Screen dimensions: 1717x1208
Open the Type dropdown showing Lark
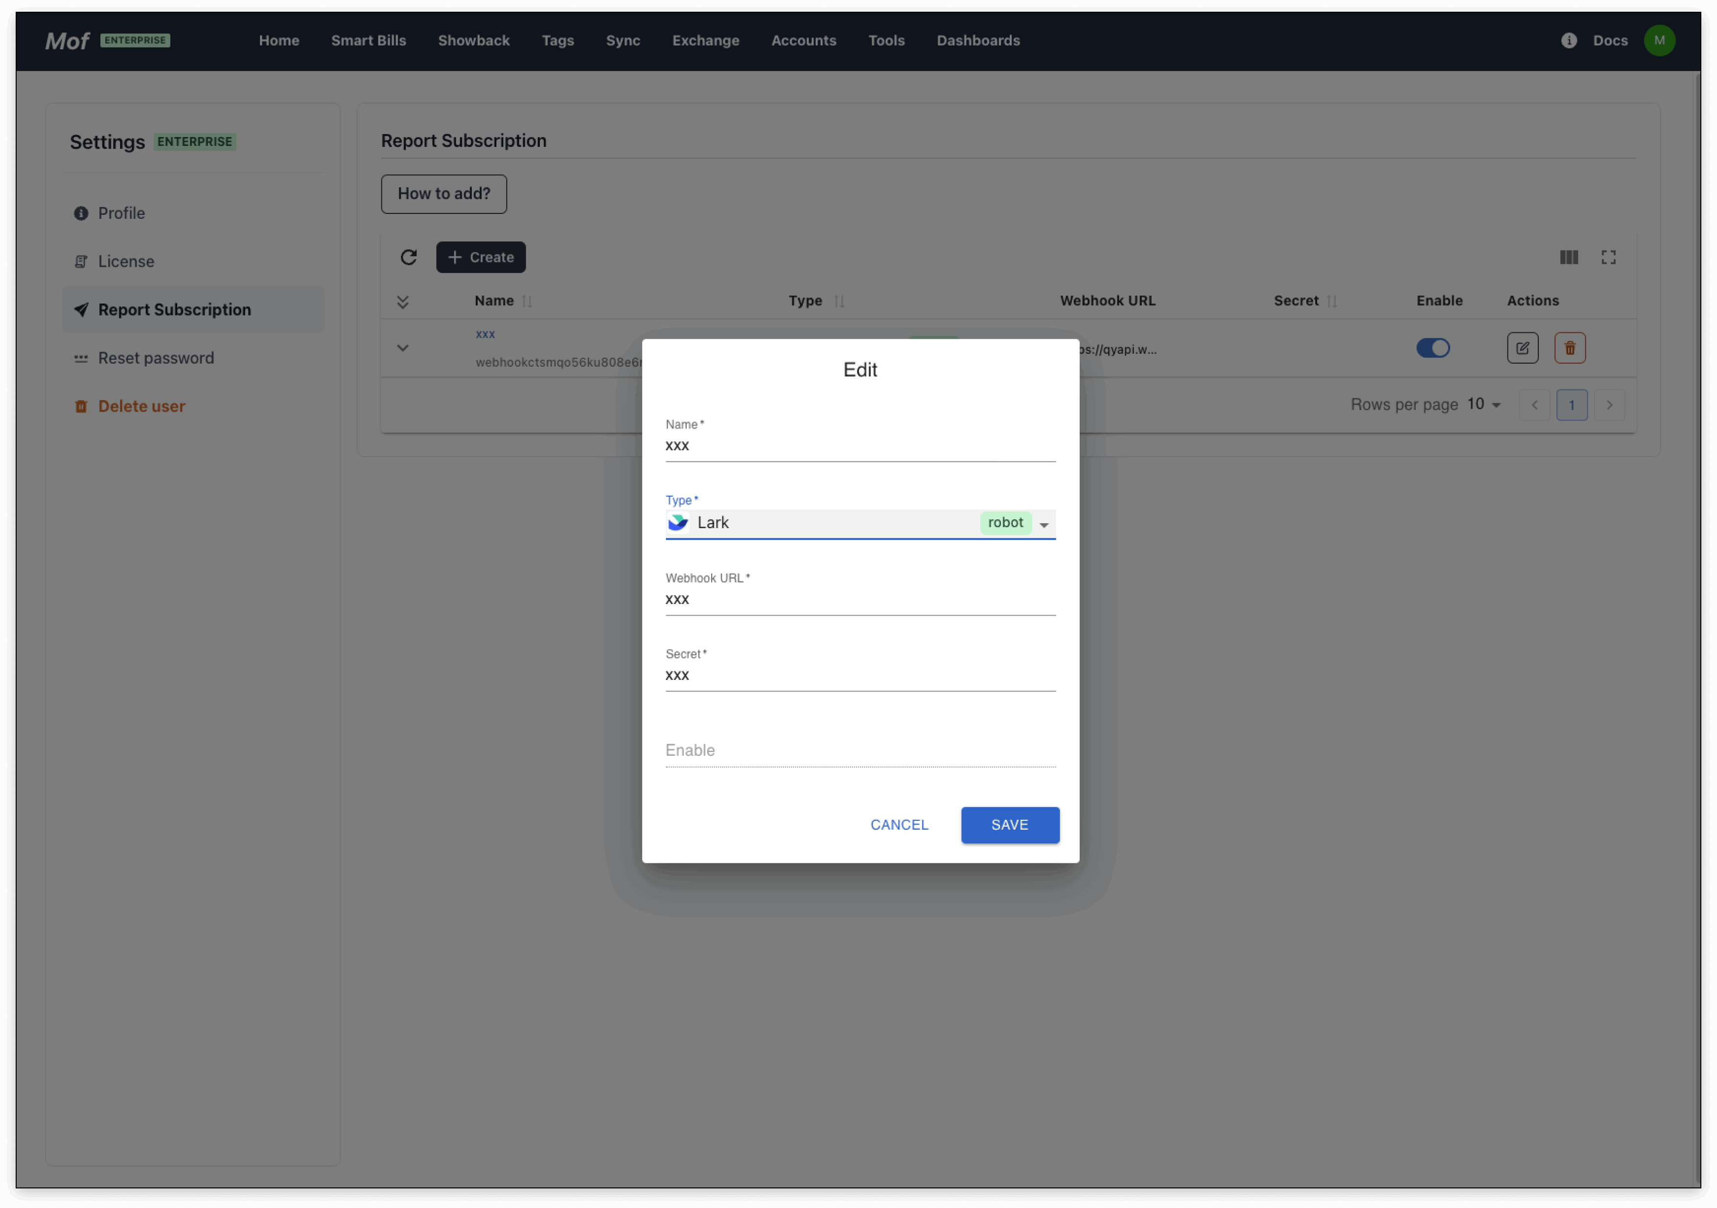[x=861, y=524]
